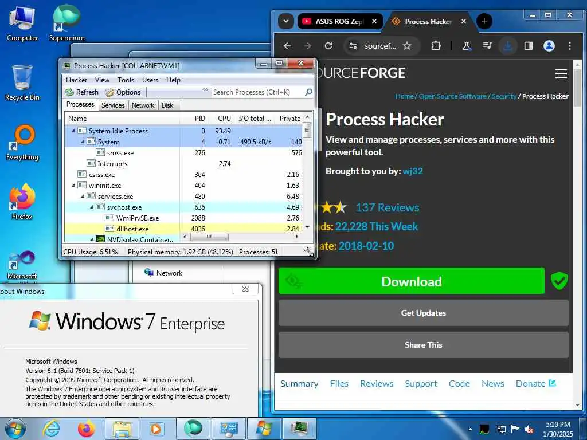587x440 pixels.
Task: Toggle the browser side panel icon
Action: 529,46
